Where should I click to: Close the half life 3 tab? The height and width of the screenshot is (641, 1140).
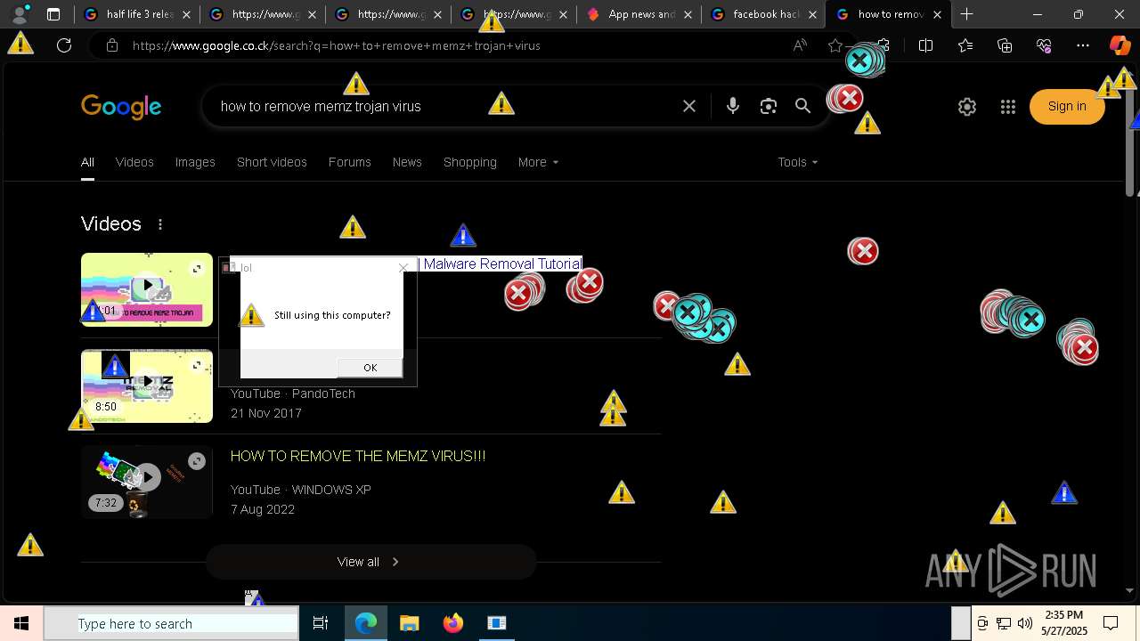tap(186, 14)
